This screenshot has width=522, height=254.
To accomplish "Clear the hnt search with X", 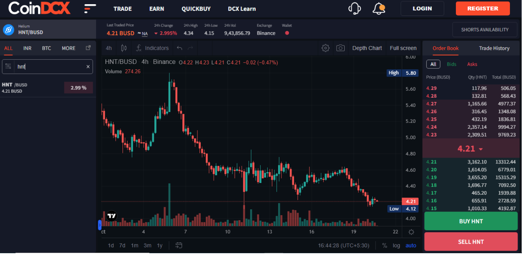I will [88, 66].
